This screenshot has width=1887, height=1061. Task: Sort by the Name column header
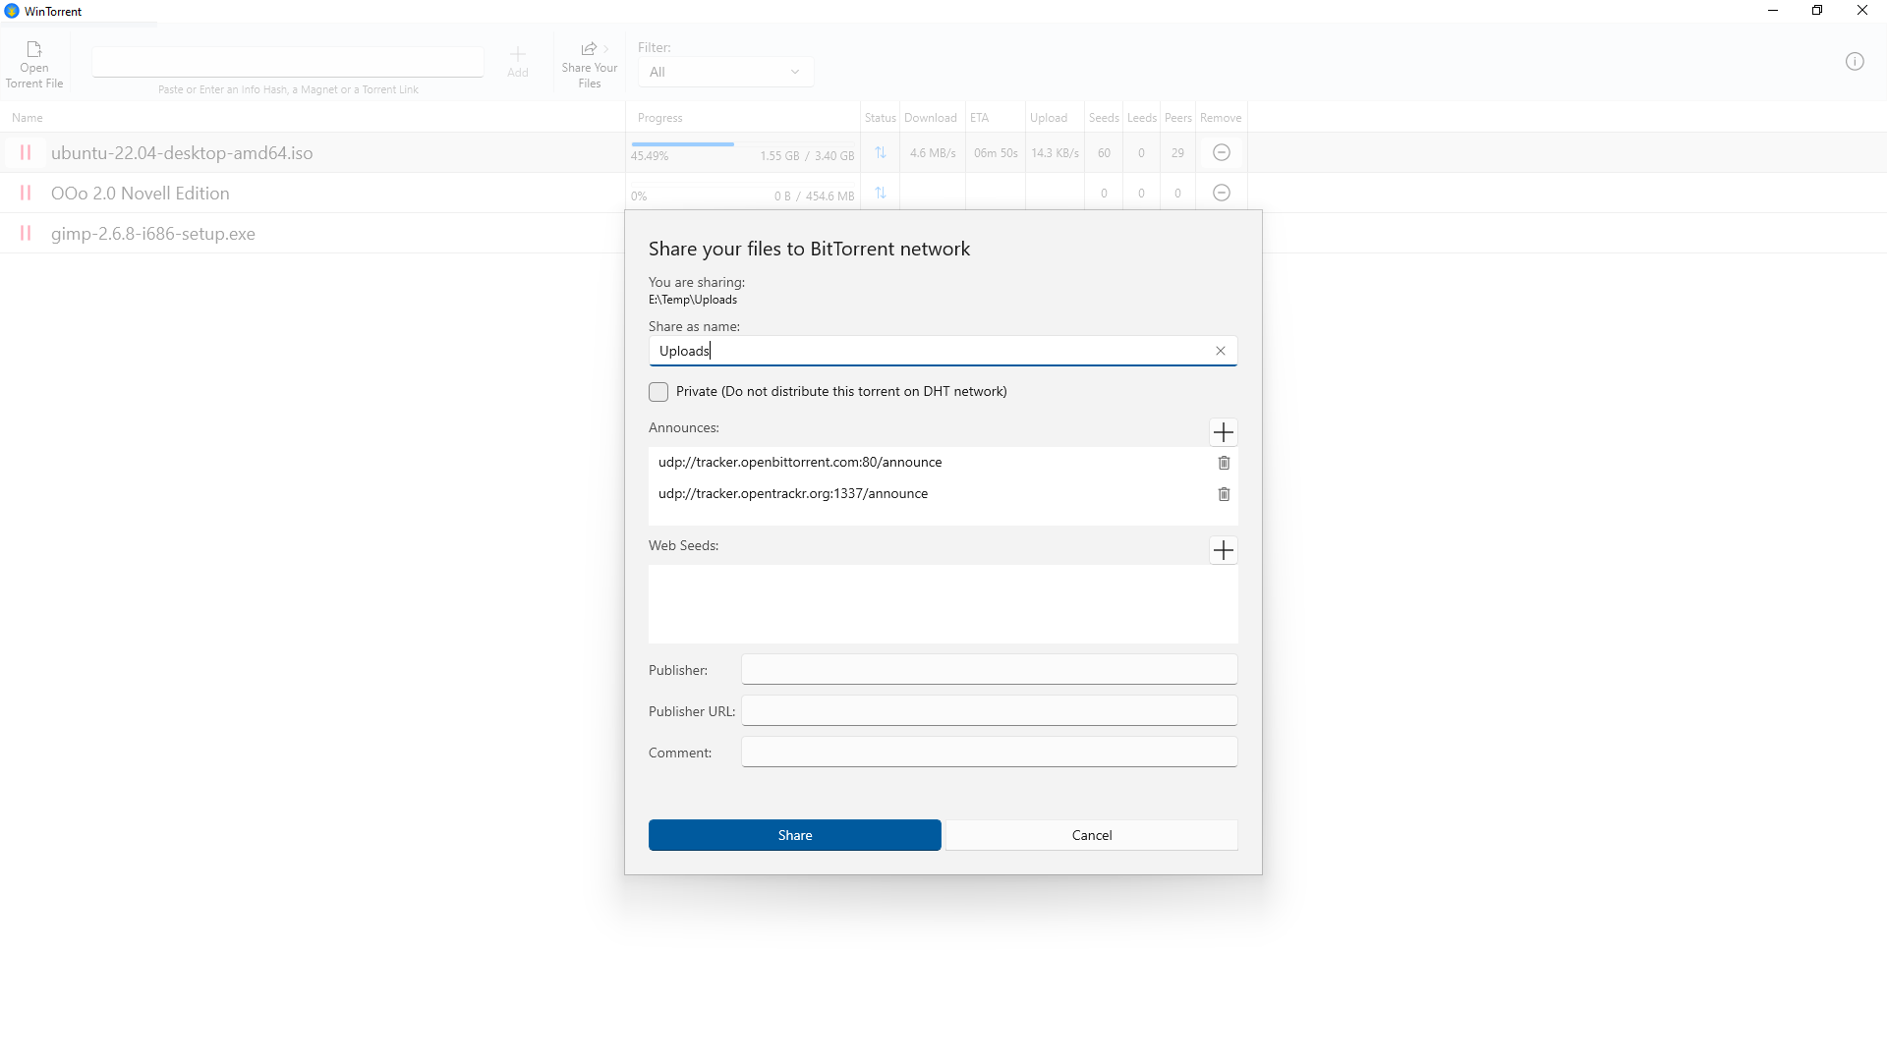click(x=28, y=118)
